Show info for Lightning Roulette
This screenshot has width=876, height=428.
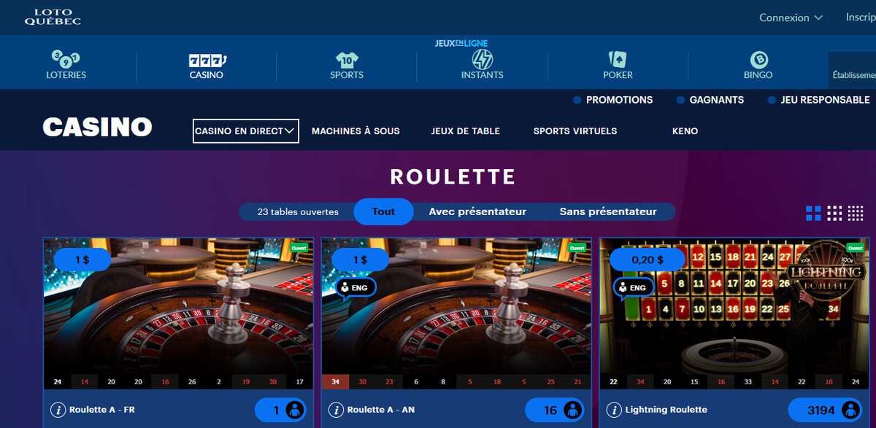point(614,410)
